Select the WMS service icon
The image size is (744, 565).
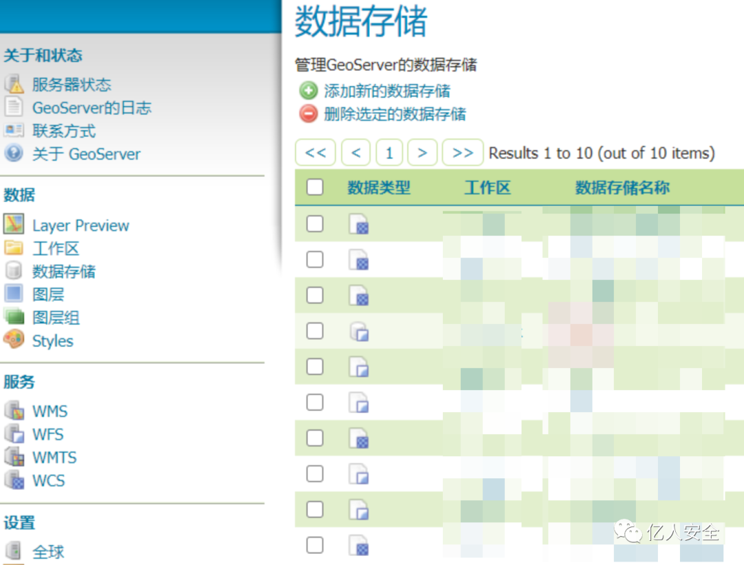pyautogui.click(x=15, y=411)
